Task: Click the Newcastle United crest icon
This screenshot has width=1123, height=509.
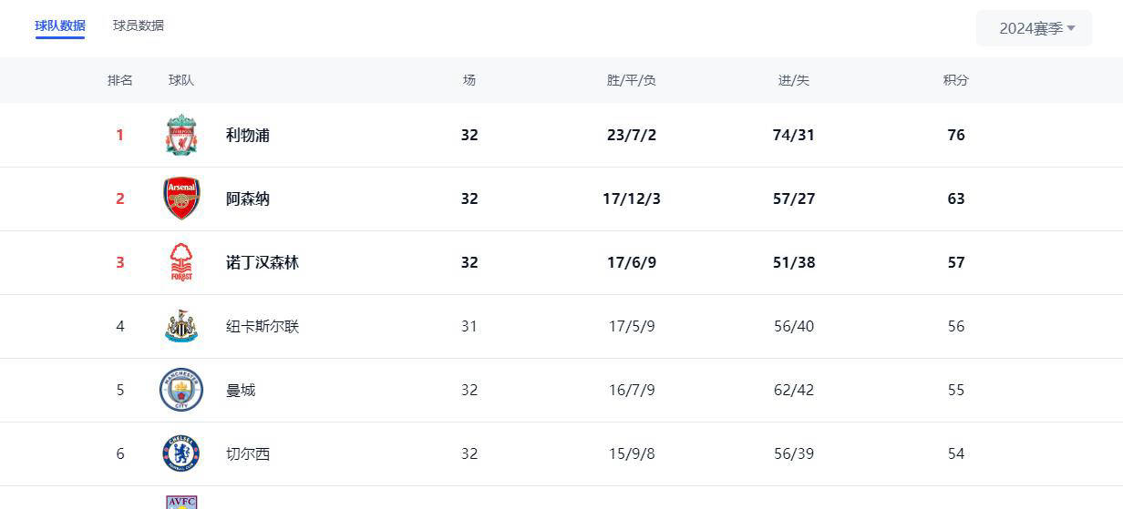Action: point(181,326)
